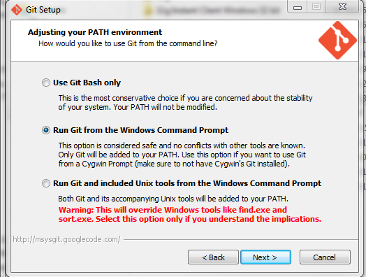Viewport: 366px width, 277px height.
Task: Click the Run Git from Windows Command Prompt label
Action: [141, 130]
